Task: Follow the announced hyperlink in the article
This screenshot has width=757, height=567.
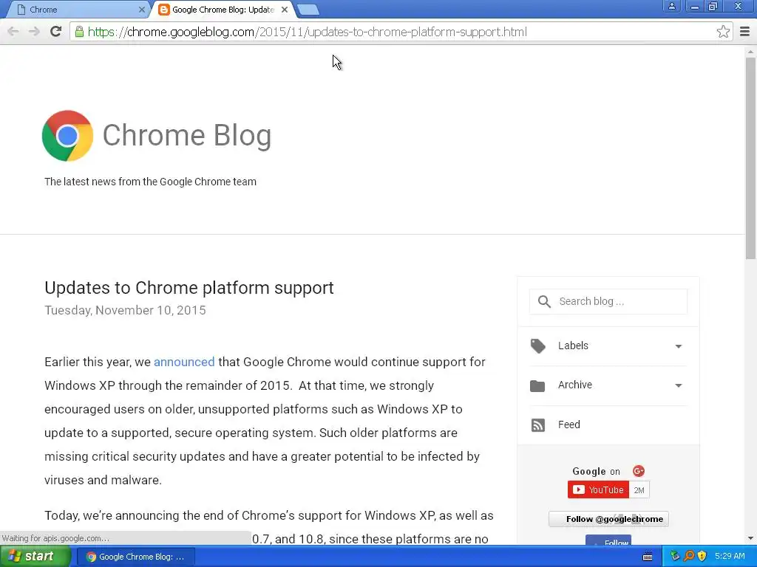Action: coord(184,362)
